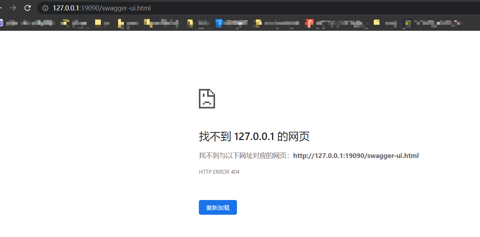Click the sad page error icon
The height and width of the screenshot is (237, 480).
[x=207, y=99]
